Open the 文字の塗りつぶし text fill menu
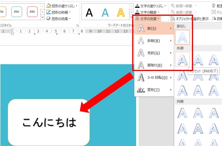222x146 pixels. [x=151, y=6]
